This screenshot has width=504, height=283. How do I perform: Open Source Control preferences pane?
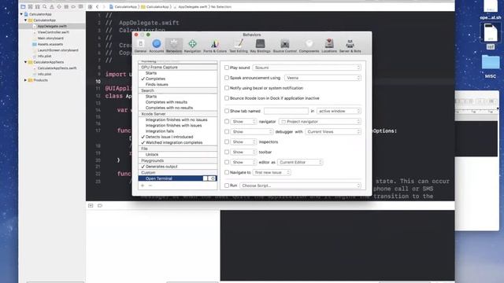(x=285, y=46)
